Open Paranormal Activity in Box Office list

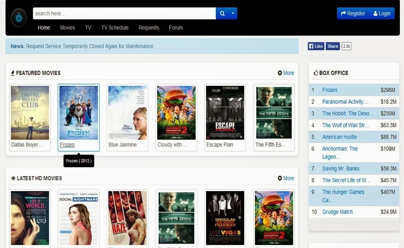pos(345,102)
